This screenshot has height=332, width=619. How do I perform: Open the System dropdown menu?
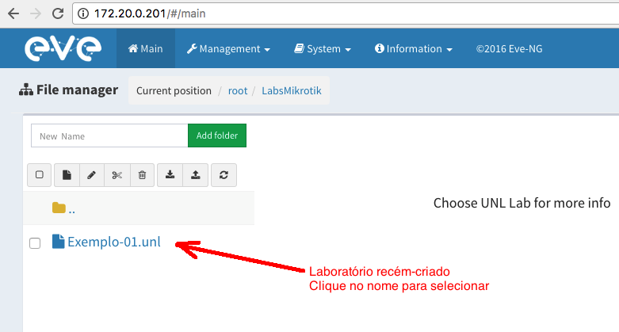322,49
